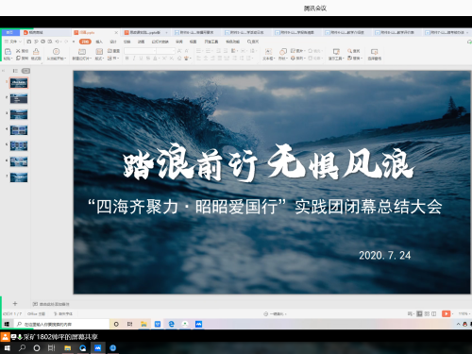This screenshot has height=354, width=472.
Task: Open the 设计 ribbon tab
Action: click(113, 42)
